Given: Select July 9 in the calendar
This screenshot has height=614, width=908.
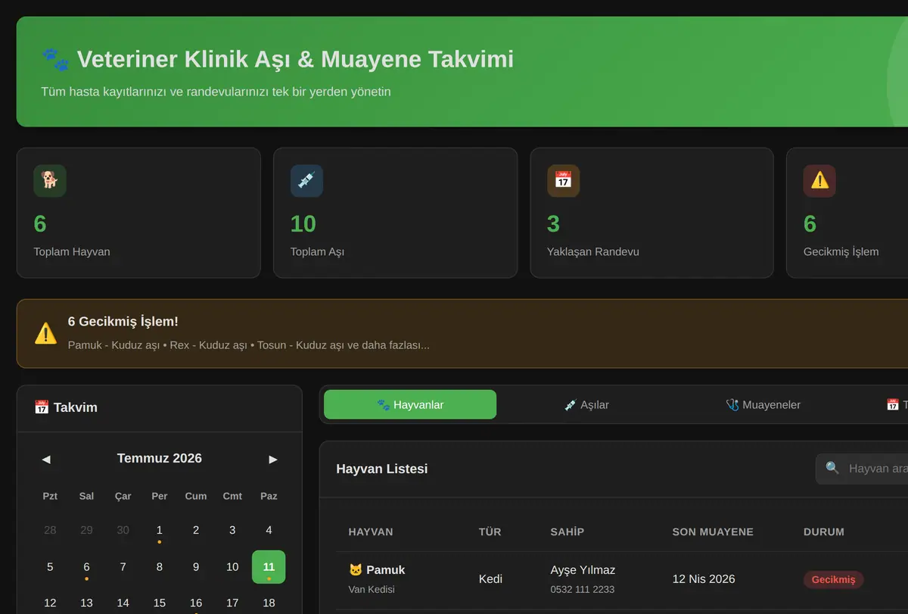Looking at the screenshot, I should pyautogui.click(x=196, y=567).
